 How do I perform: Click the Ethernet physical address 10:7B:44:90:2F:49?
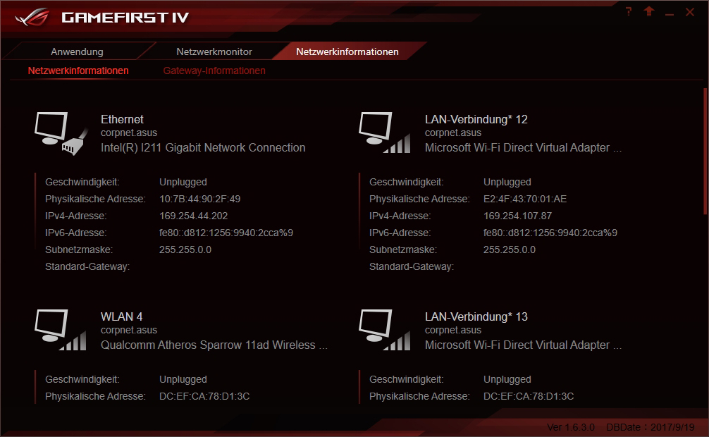tap(200, 199)
